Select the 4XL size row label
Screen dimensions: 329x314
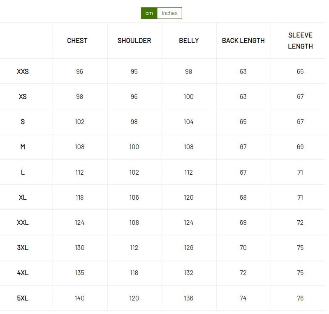(x=23, y=273)
